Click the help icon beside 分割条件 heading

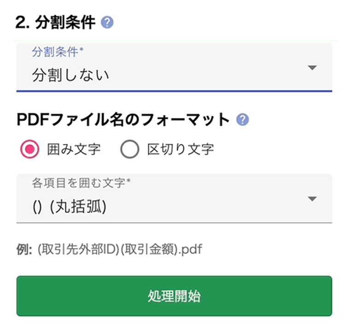(107, 23)
